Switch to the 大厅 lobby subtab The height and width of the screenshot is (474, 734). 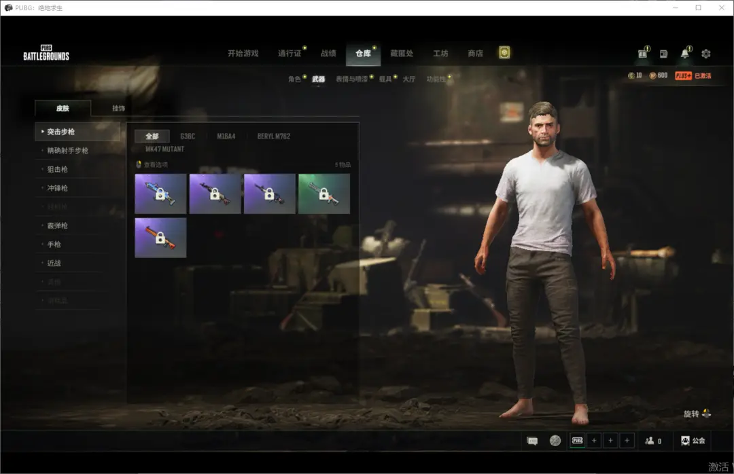point(409,79)
